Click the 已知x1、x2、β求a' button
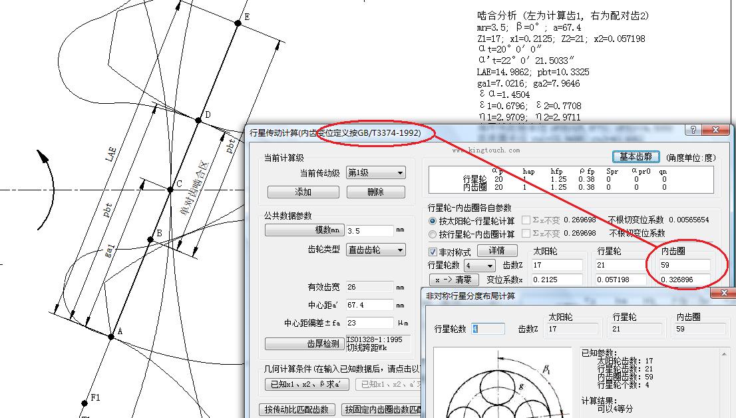The width and height of the screenshot is (736, 418). (x=307, y=384)
